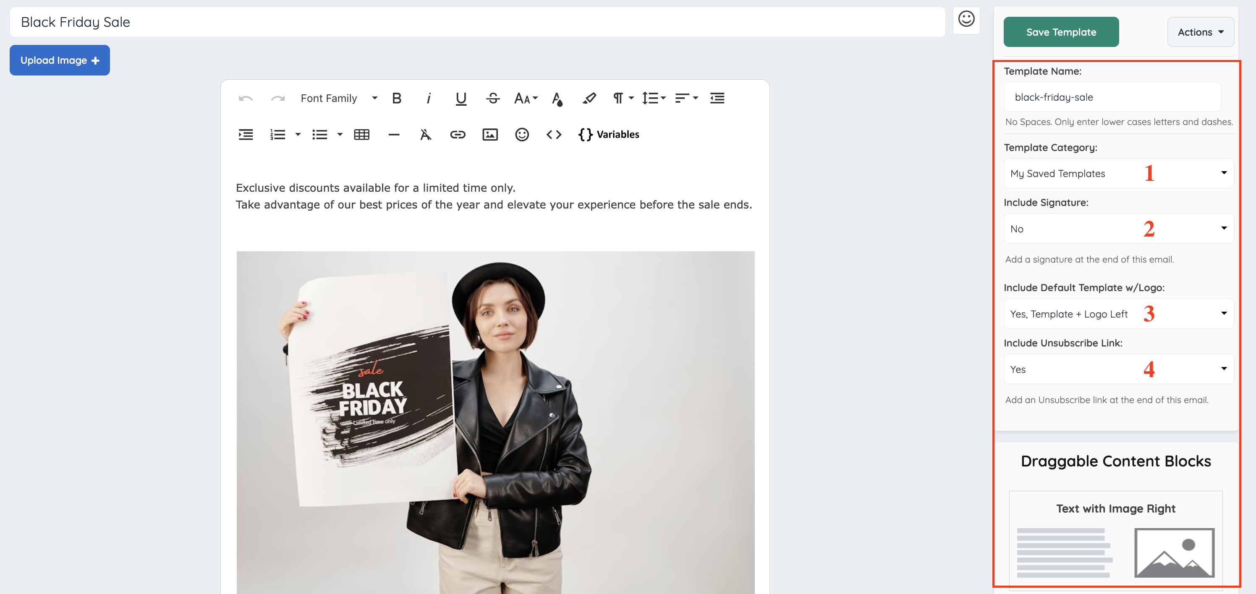Open the insert link tool
This screenshot has width=1256, height=594.
pos(457,135)
